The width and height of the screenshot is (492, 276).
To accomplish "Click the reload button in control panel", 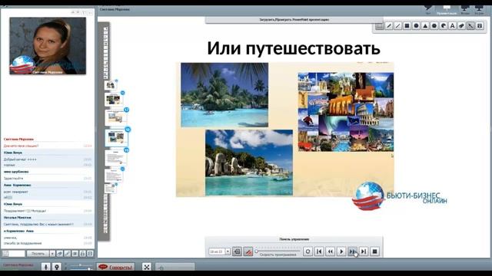I will [307, 251].
